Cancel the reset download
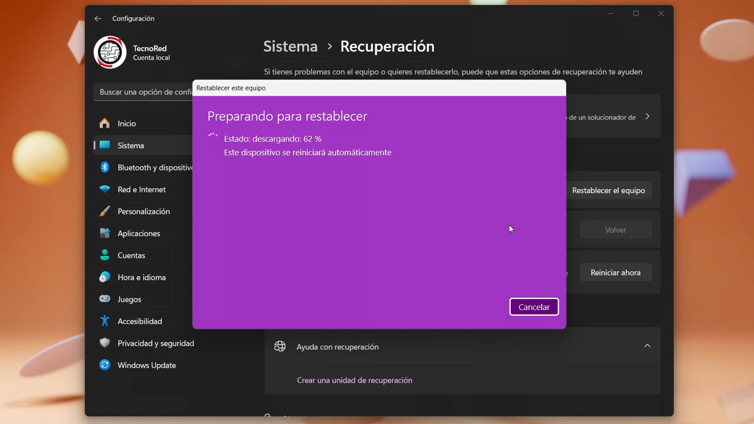Image resolution: width=754 pixels, height=424 pixels. 534,307
